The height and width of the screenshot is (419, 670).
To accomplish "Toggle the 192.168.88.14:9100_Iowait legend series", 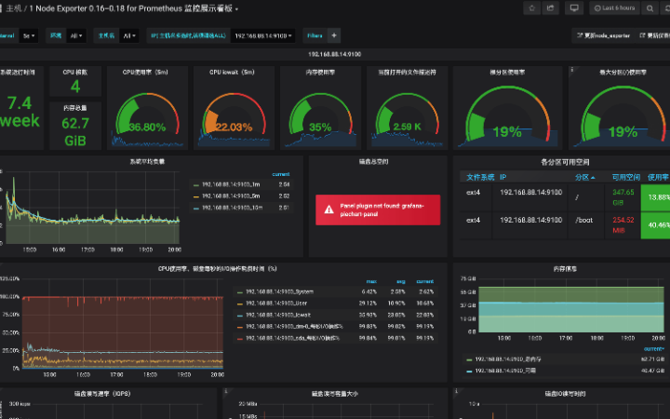I will coord(277,315).
